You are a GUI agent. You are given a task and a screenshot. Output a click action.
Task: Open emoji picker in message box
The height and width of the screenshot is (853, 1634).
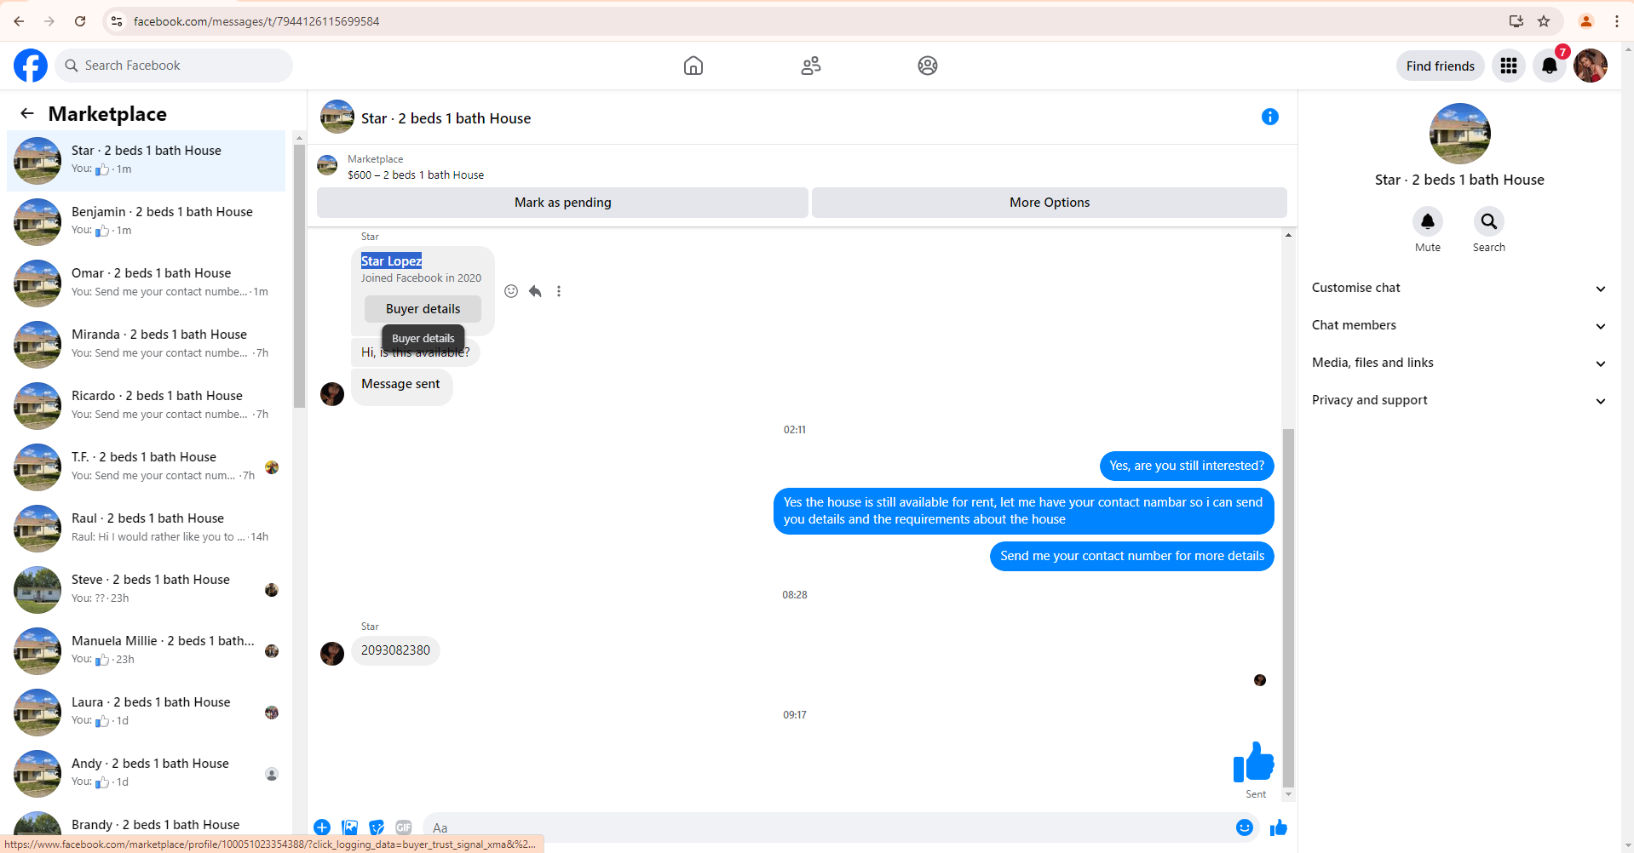click(x=1245, y=827)
